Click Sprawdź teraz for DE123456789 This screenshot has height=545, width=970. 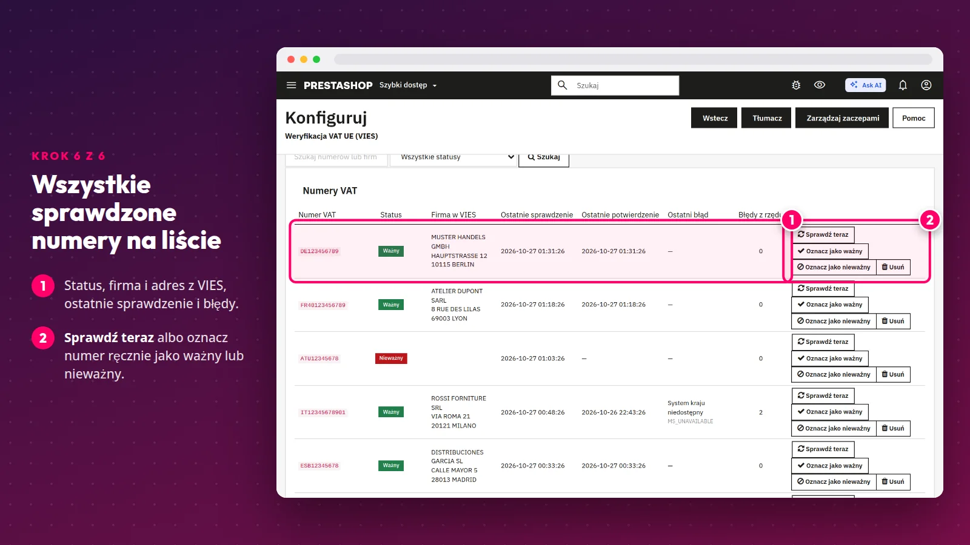pos(823,235)
